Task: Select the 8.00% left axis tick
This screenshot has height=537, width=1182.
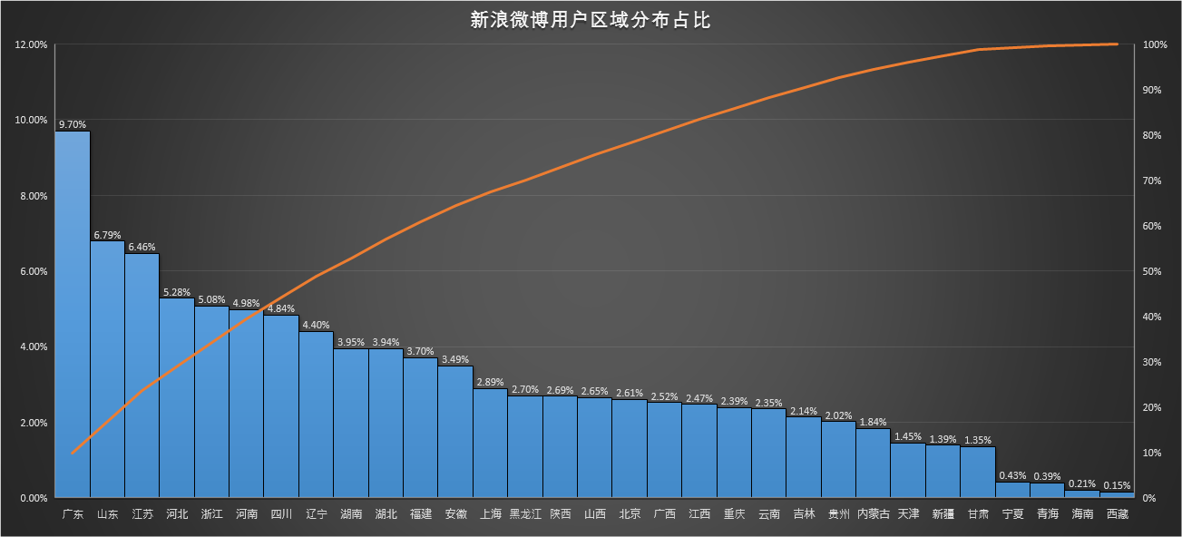Action: 34,196
